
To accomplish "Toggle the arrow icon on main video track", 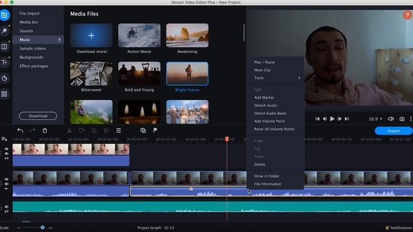I will [6, 189].
